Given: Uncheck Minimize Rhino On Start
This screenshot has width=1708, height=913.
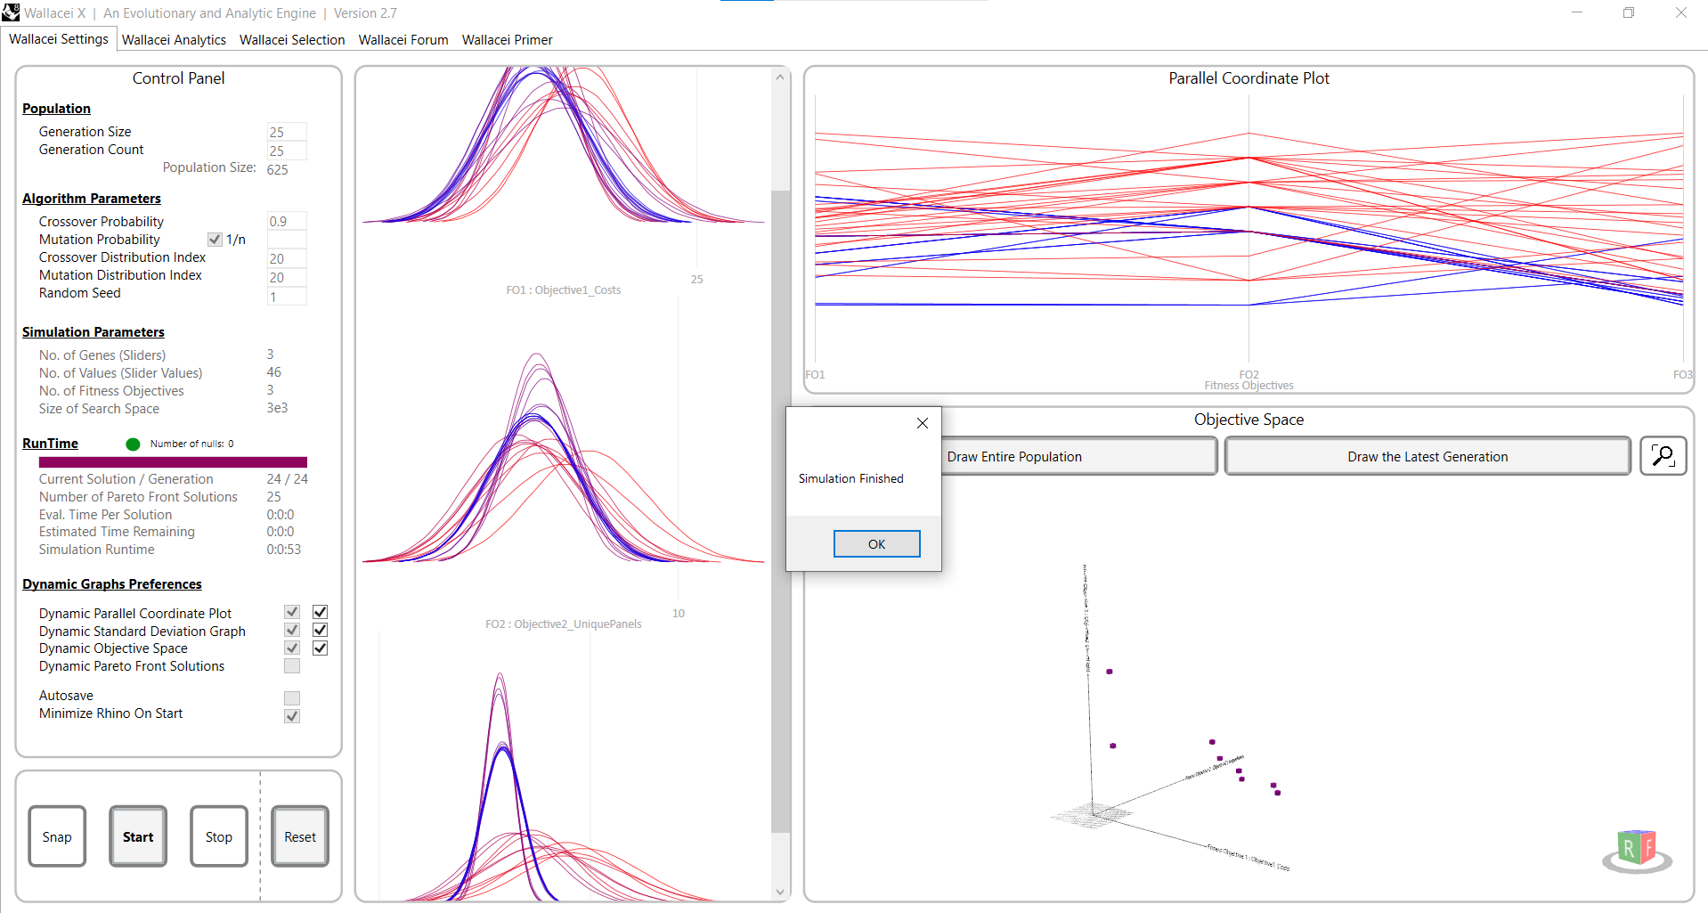Looking at the screenshot, I should pos(292,716).
